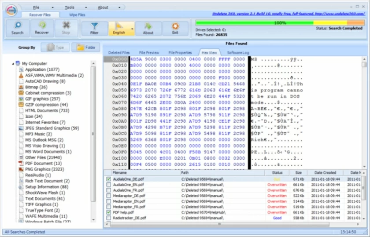Select the Application (1077) category

pos(42,69)
